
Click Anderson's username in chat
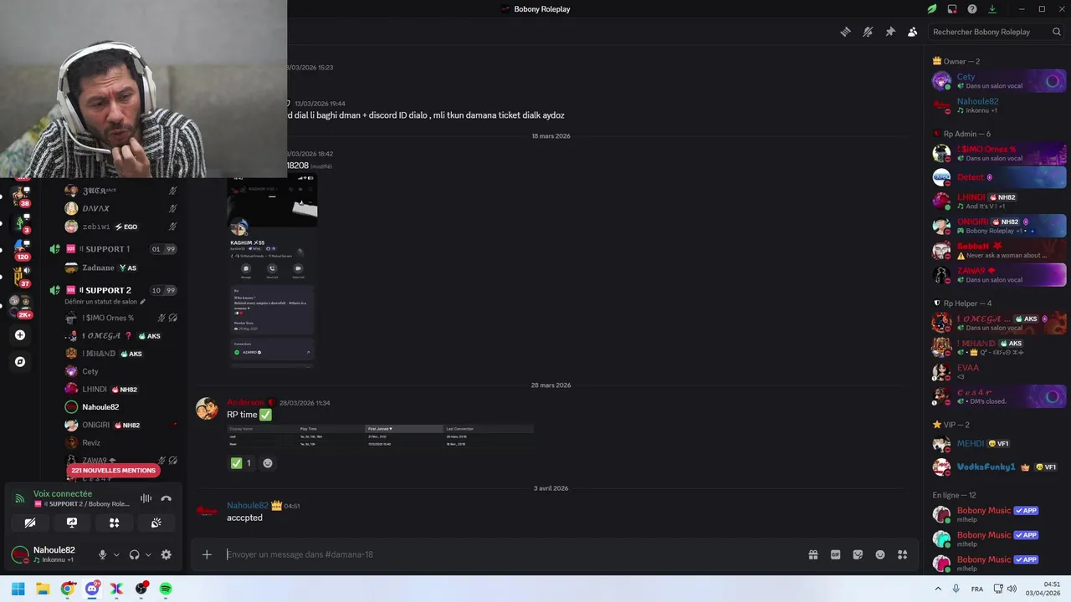245,403
